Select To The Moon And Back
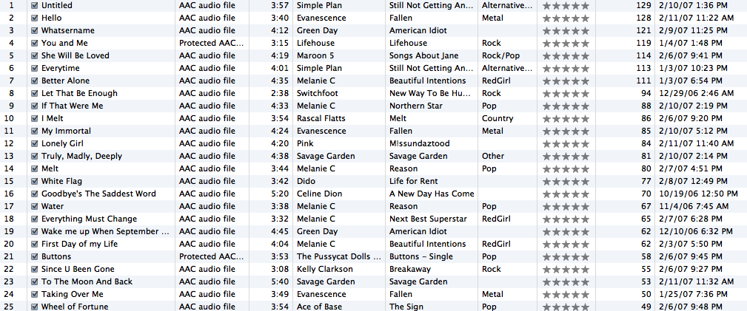 (87, 281)
